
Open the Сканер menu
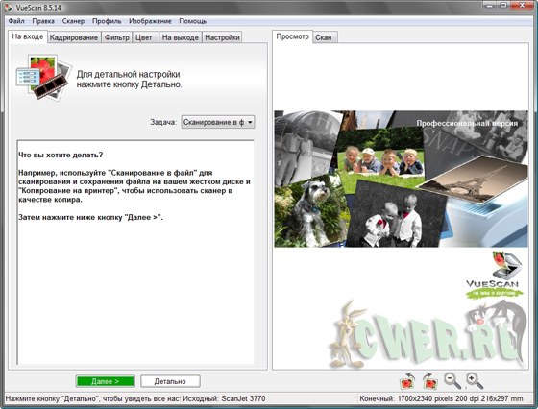click(x=73, y=21)
